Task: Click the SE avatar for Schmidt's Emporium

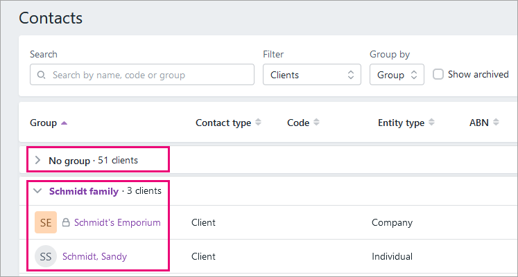Action: (x=46, y=222)
